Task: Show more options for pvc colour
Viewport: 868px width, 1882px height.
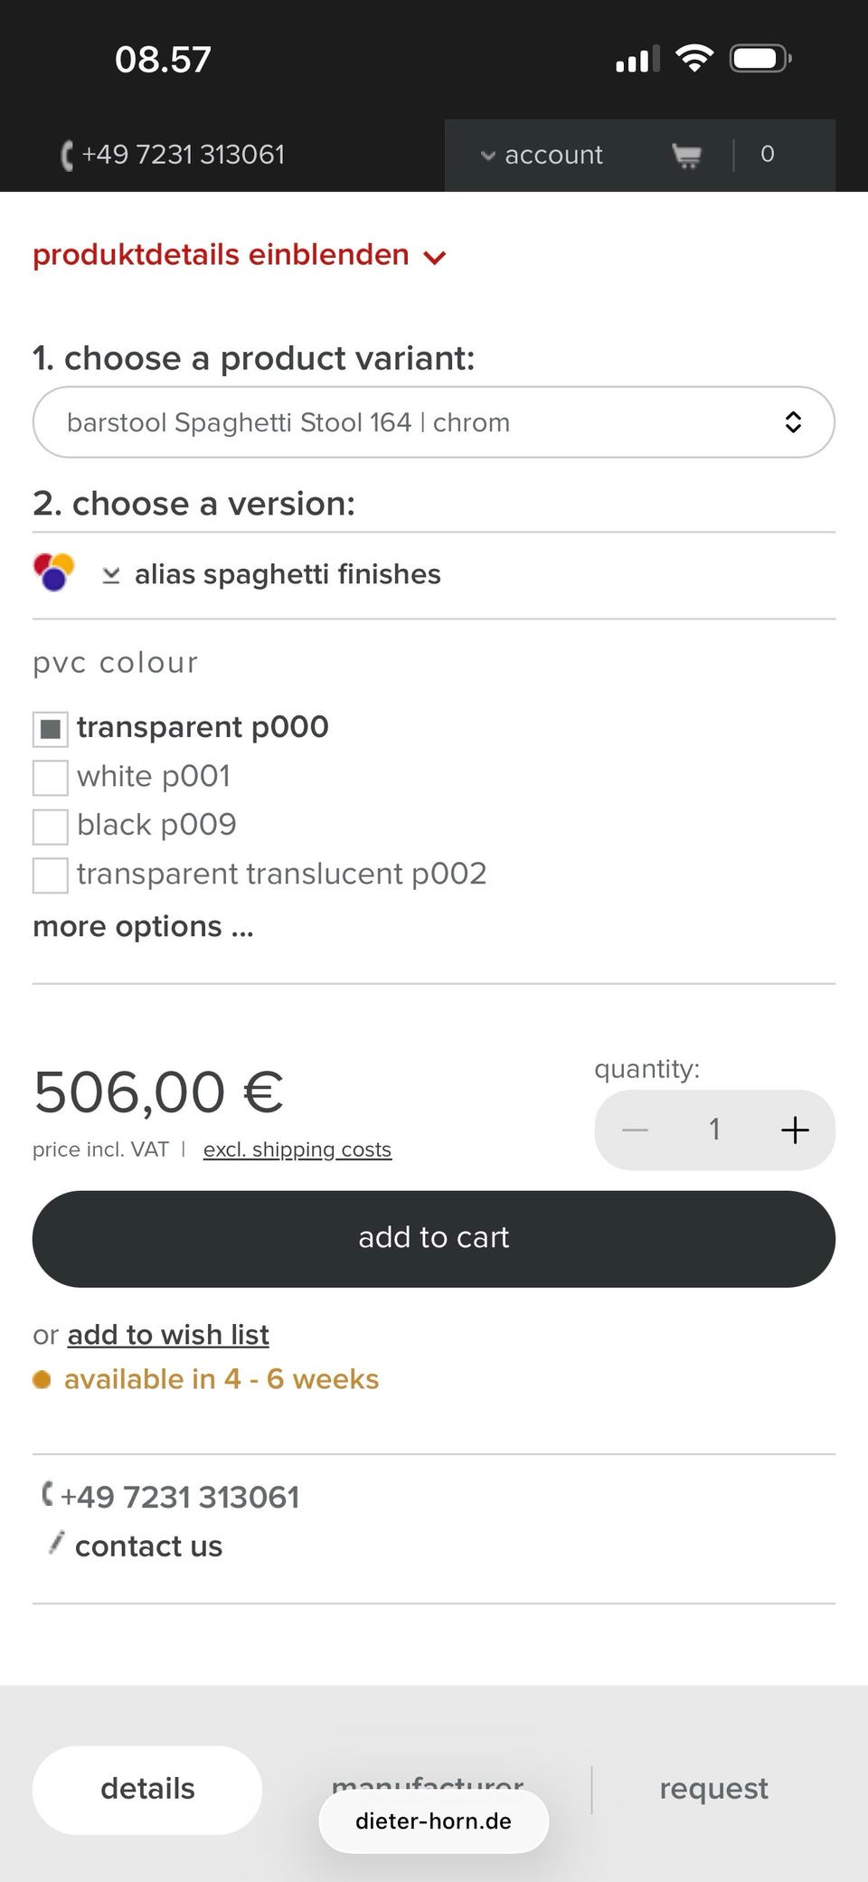Action: click(x=143, y=927)
